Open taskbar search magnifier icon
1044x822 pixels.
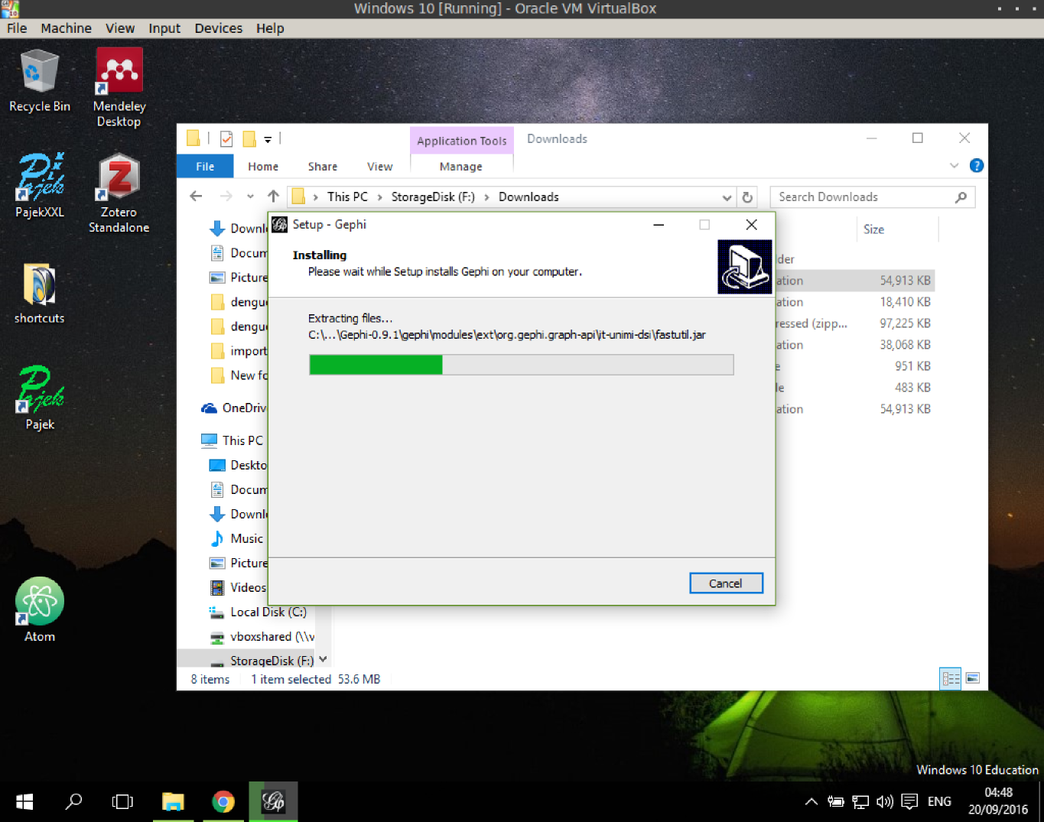click(73, 801)
